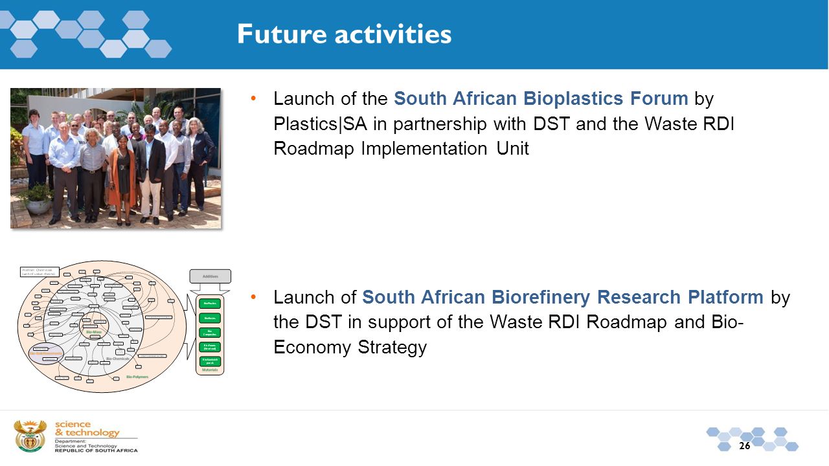This screenshot has width=829, height=466.
Task: Open the group photo of forum members
Action: pos(116,158)
